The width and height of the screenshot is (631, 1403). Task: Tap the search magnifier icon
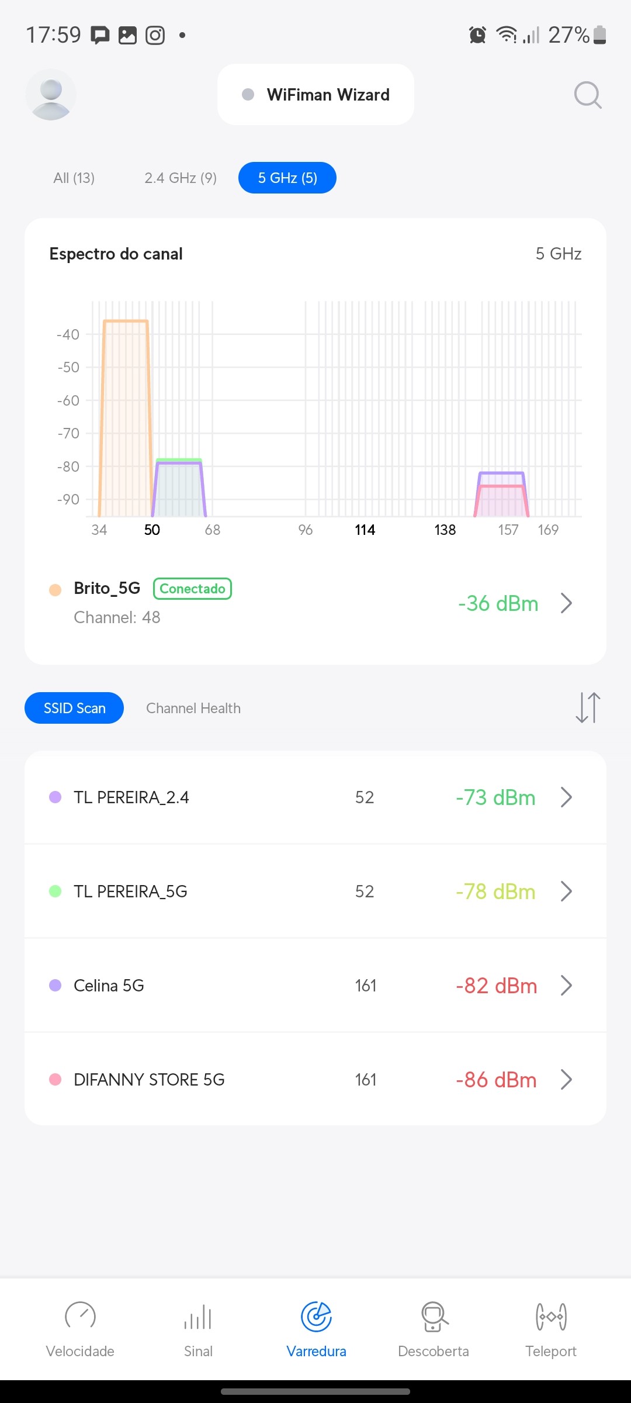point(587,95)
